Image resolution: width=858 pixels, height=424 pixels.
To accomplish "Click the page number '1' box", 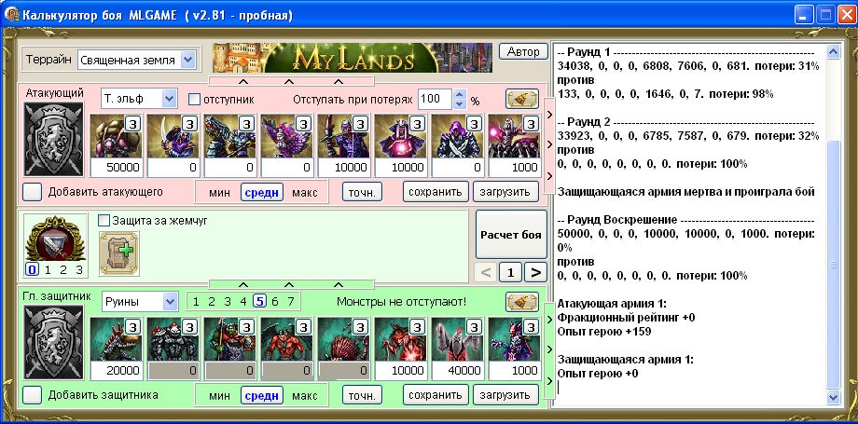I will click(510, 272).
